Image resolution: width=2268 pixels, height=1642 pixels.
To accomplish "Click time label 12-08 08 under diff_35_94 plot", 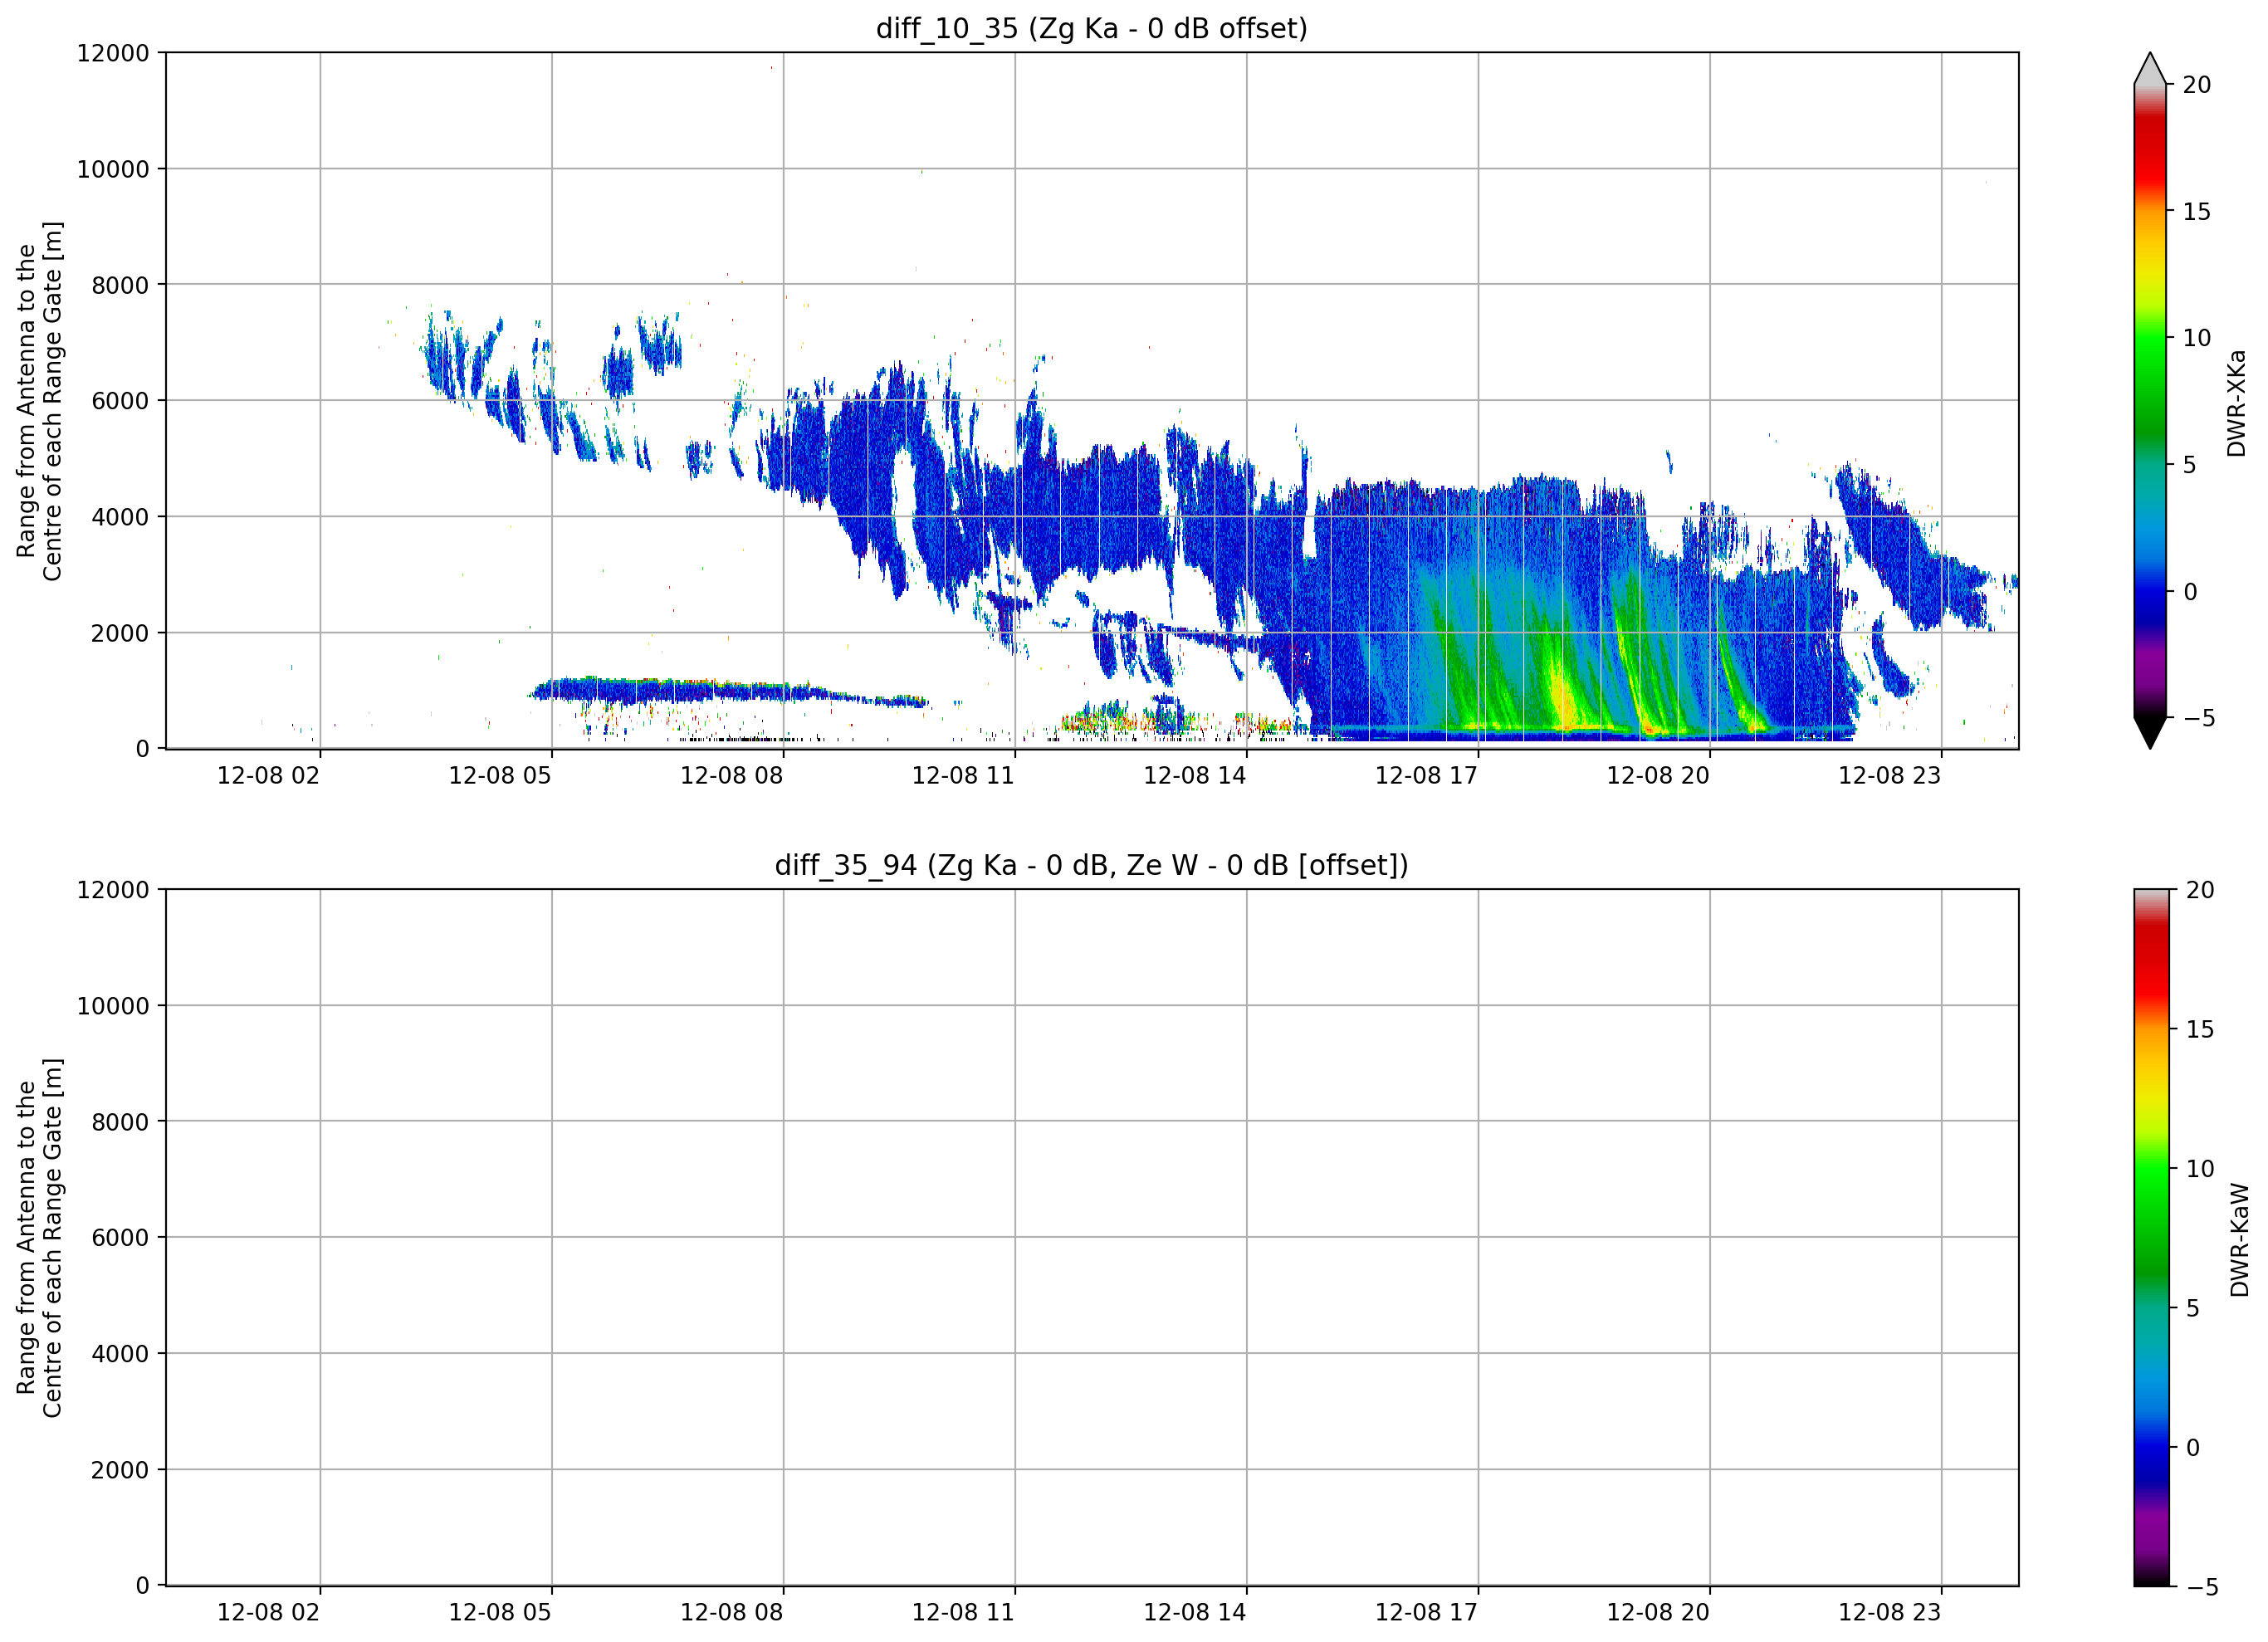I will point(732,1613).
